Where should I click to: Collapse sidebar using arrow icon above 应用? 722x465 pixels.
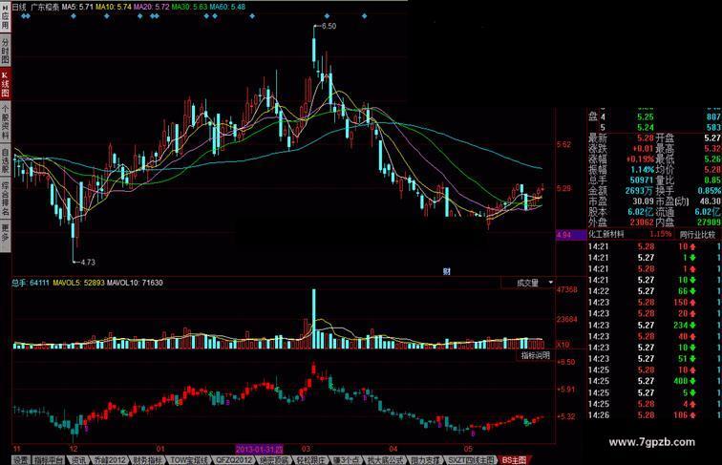tap(5, 7)
